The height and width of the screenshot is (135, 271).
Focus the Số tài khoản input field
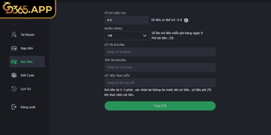click(x=160, y=52)
